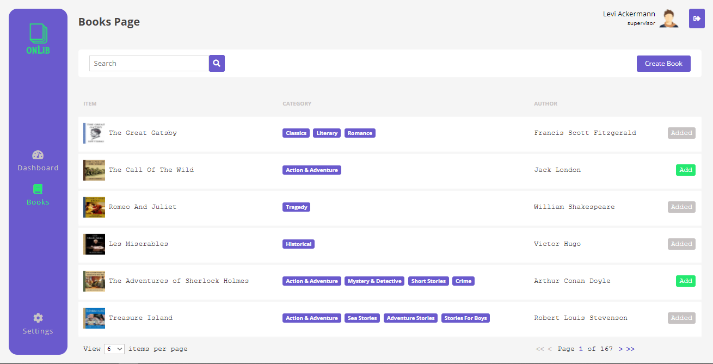Screen dimensions: 713x364
Task: Click Les Miserables title
Action: (x=138, y=244)
